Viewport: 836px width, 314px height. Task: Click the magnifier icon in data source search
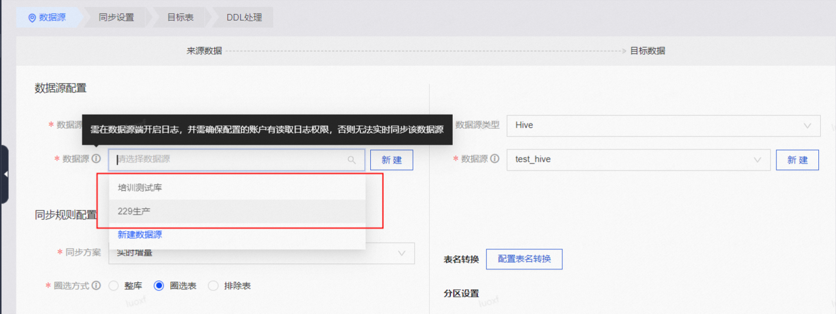tap(351, 160)
